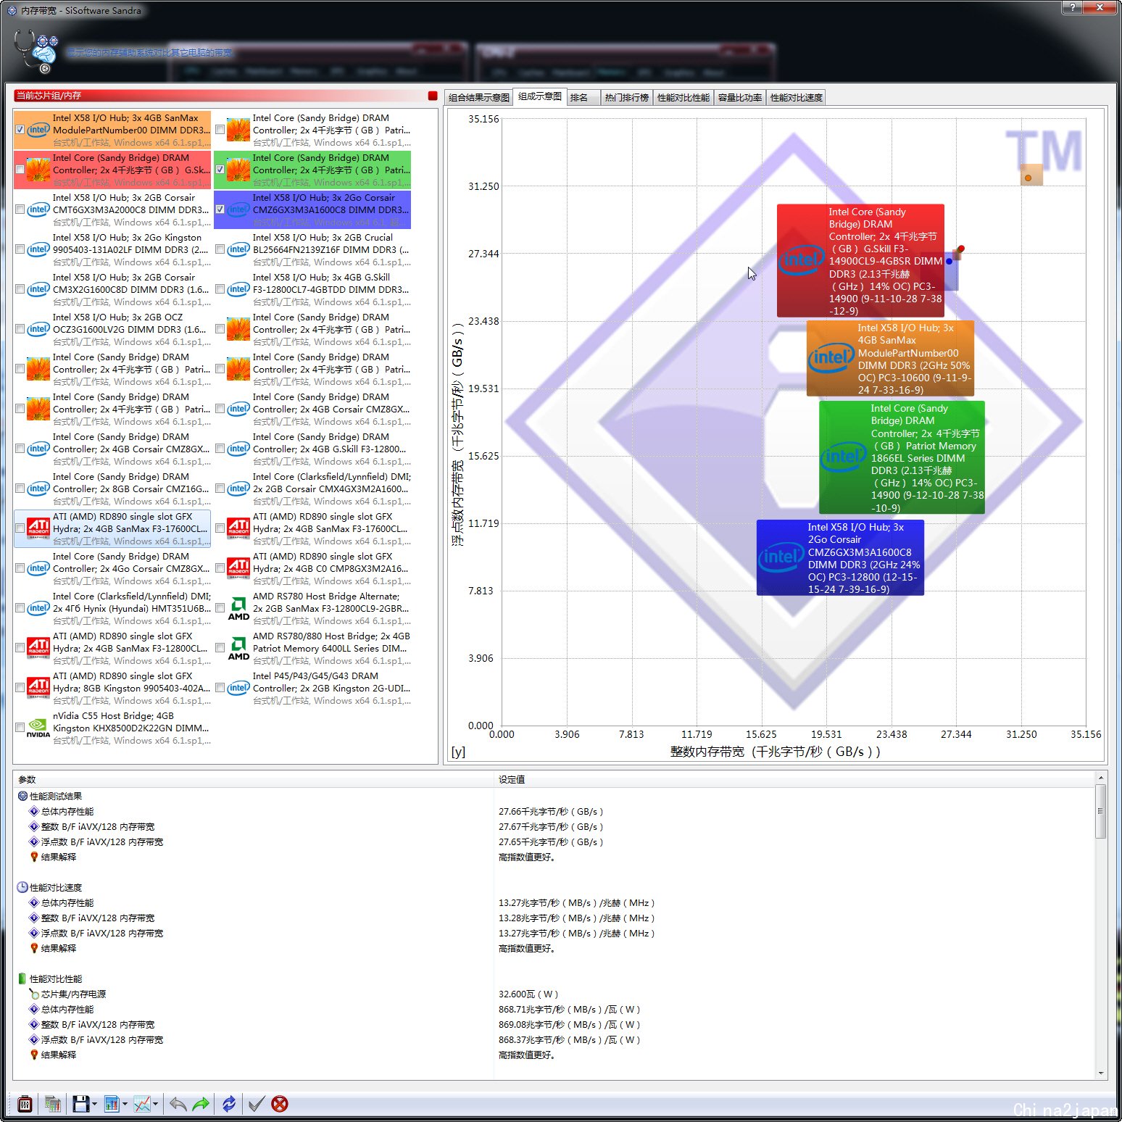Click magnifier icon beside 芯片集/内存电源
The width and height of the screenshot is (1122, 1122).
34,994
